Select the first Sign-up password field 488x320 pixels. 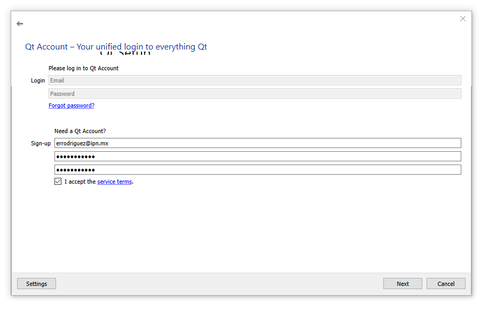[x=257, y=157]
